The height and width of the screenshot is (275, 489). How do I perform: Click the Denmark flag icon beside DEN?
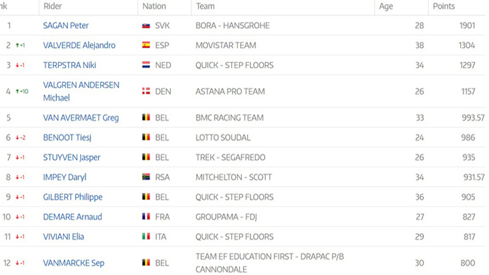[146, 91]
